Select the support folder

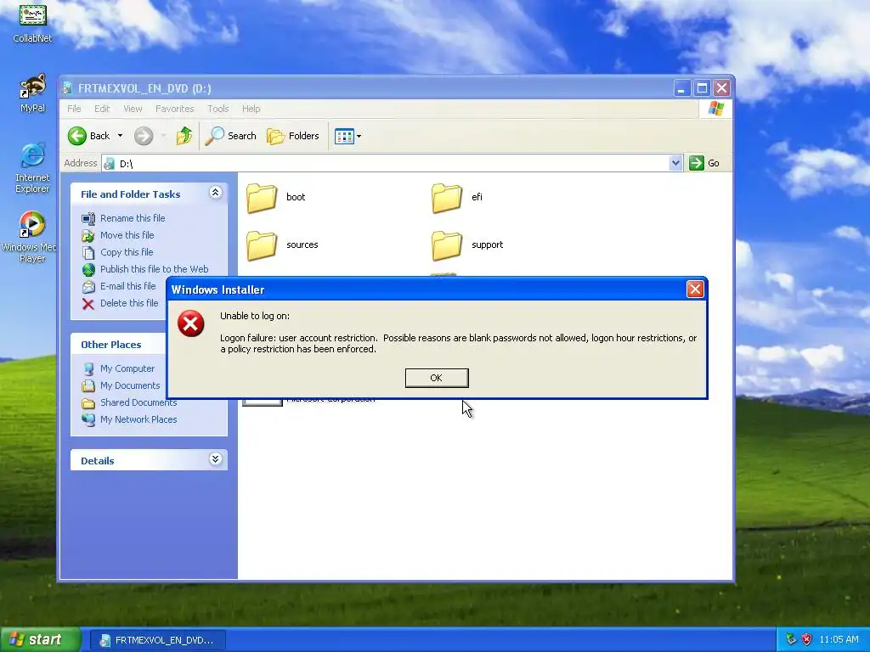point(467,245)
